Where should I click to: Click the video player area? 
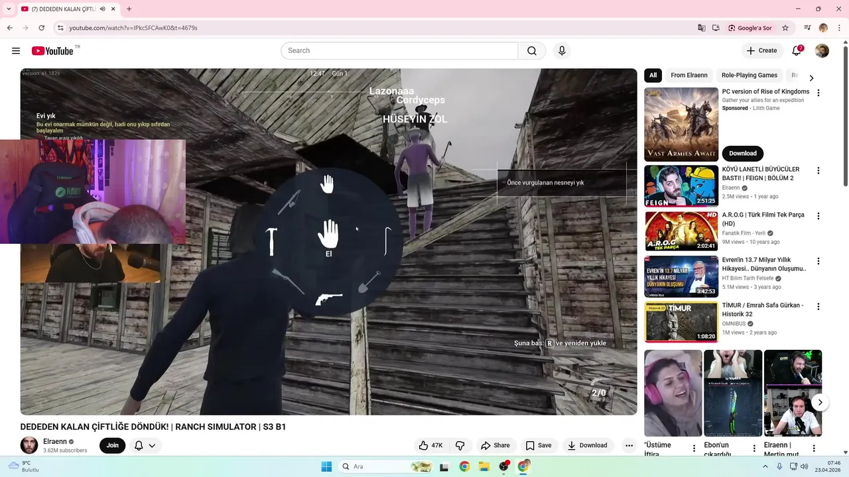click(x=328, y=242)
